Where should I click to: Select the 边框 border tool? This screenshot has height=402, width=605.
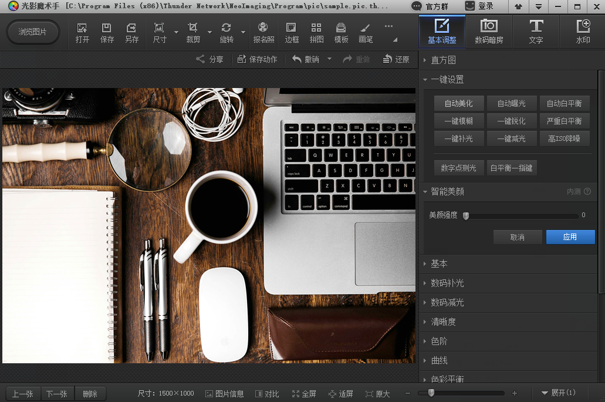pos(292,33)
